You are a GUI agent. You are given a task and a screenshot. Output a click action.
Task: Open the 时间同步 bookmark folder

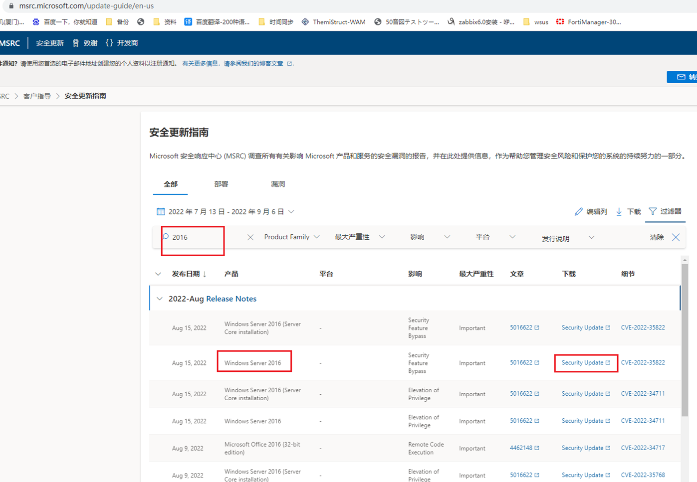click(276, 22)
